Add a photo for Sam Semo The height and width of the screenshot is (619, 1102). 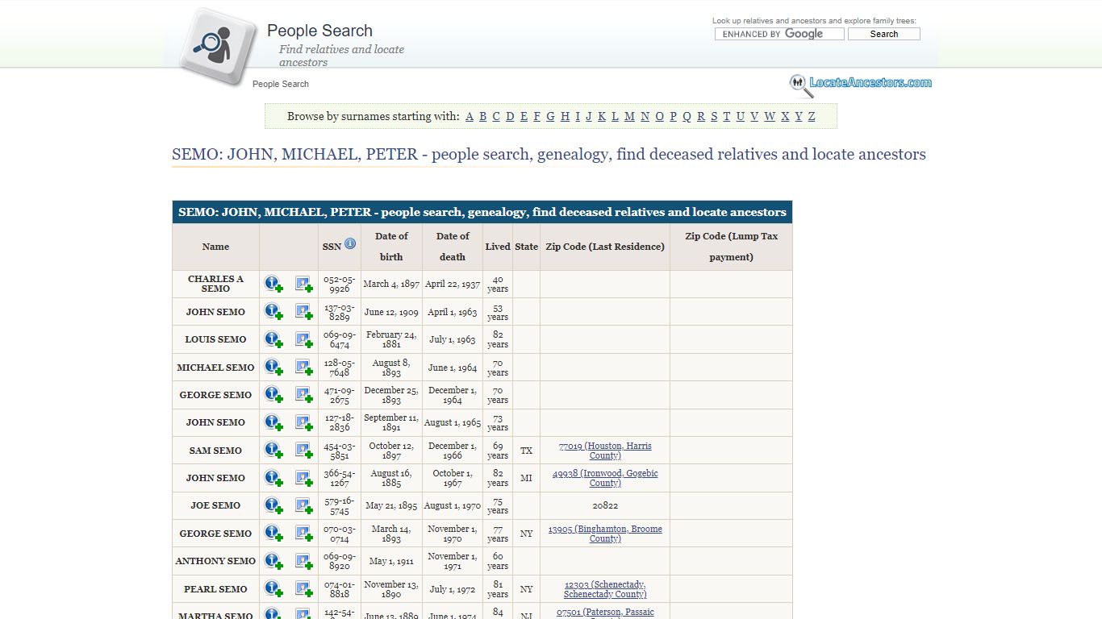[304, 451]
